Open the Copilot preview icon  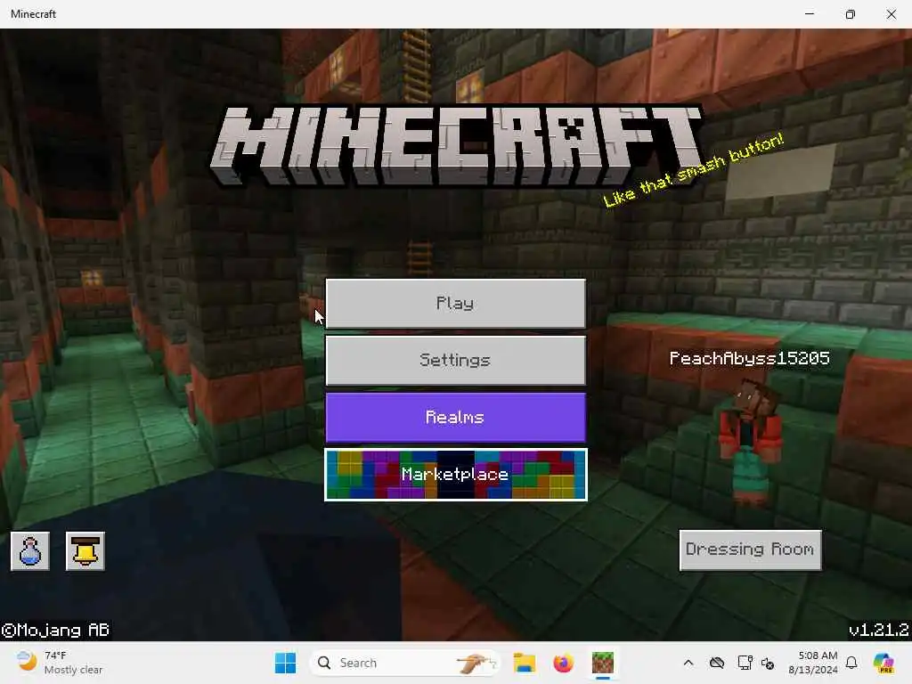point(884,663)
